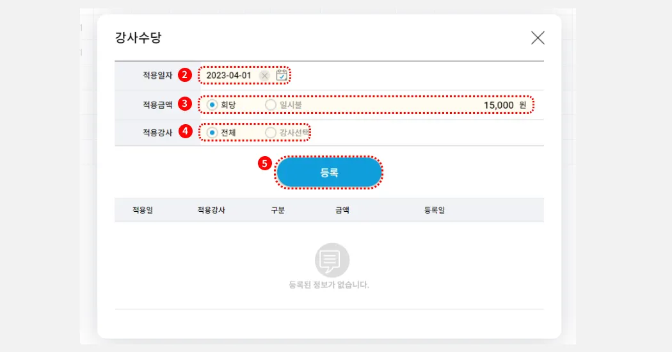Choose the 강사선택 radio option

271,132
